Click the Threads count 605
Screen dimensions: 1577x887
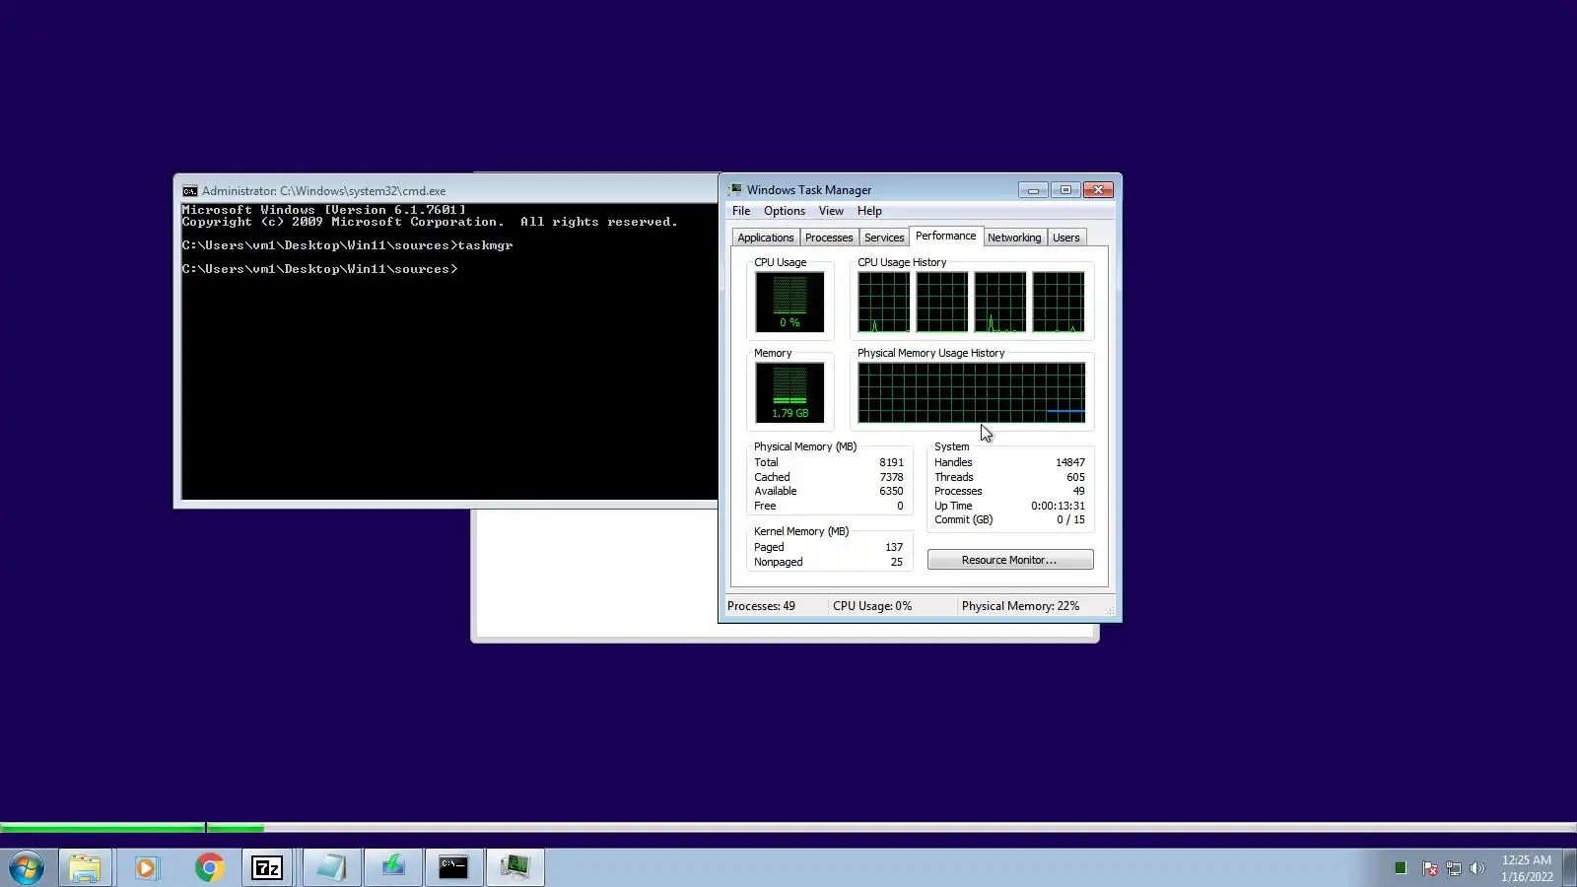tap(1075, 477)
